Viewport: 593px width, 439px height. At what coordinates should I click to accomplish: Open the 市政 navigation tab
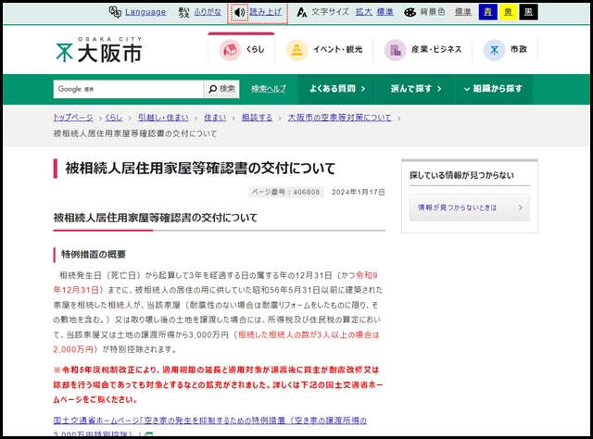[x=505, y=49]
